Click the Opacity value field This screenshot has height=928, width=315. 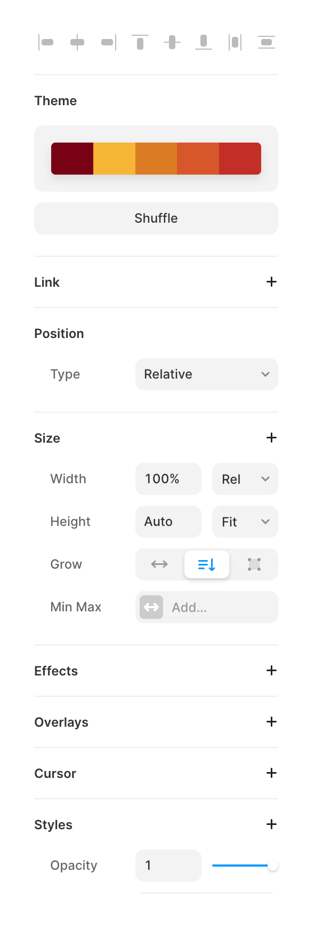[168, 865]
